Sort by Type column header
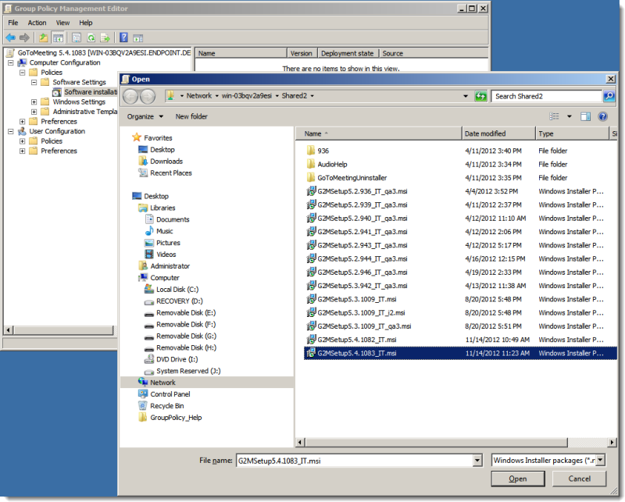Screen dimensions: 625x502 pyautogui.click(x=573, y=134)
